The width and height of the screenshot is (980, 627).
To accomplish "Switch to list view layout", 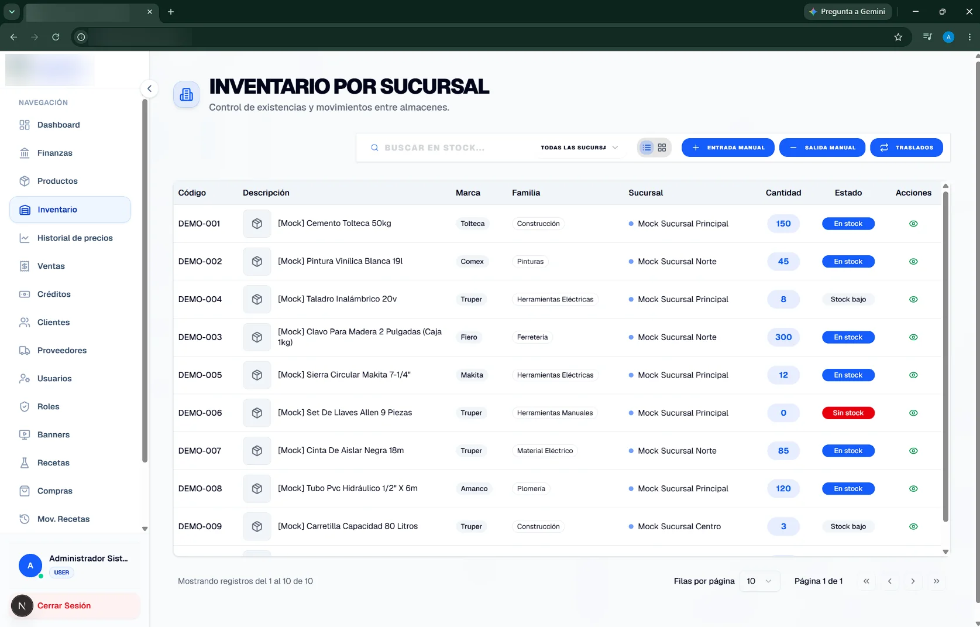I will pos(647,148).
